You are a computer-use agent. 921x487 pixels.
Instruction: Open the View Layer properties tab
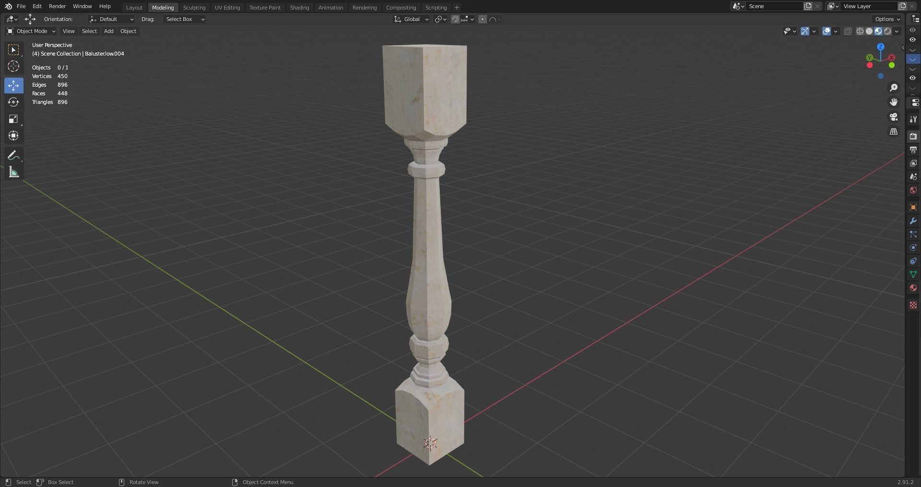[x=913, y=163]
